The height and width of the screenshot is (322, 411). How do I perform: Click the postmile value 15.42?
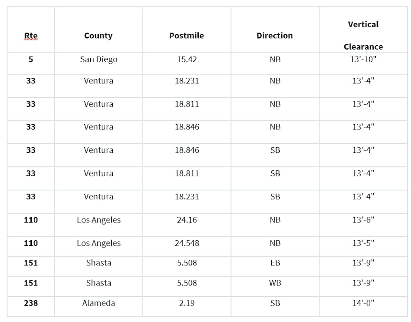point(187,60)
